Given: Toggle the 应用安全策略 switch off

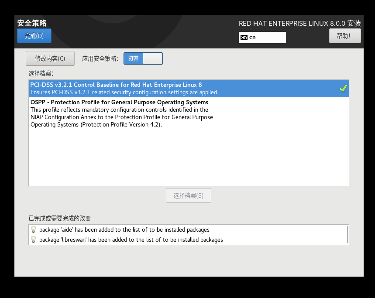Looking at the screenshot, I should click(x=143, y=58).
